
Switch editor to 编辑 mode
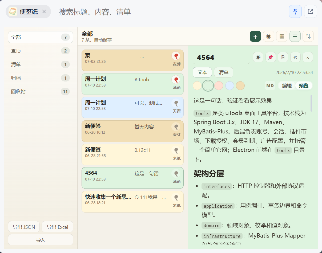[x=287, y=85]
